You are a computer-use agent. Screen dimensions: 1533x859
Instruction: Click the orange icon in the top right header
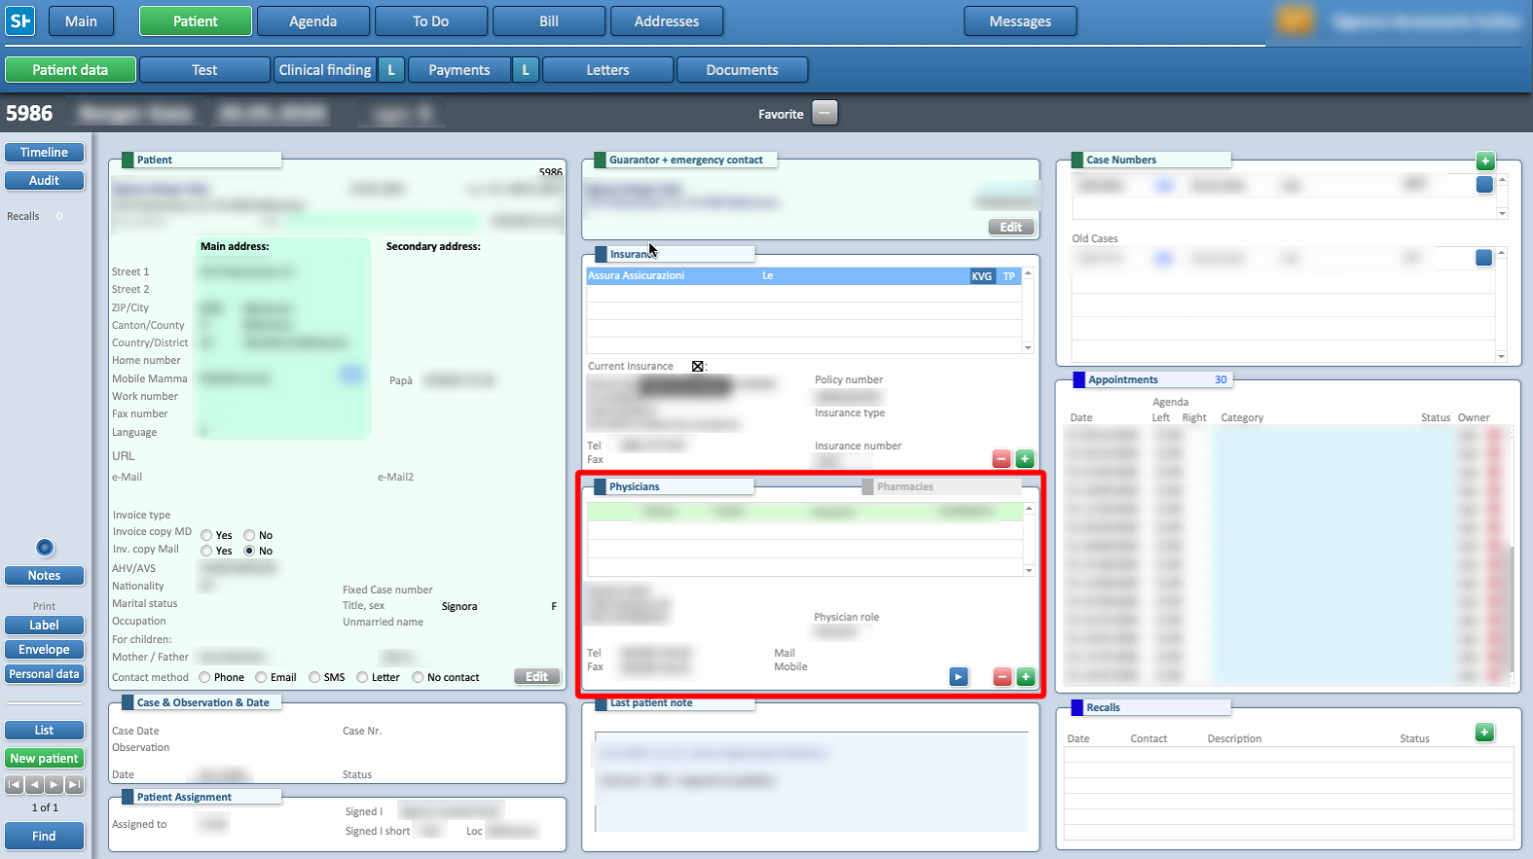(x=1296, y=19)
